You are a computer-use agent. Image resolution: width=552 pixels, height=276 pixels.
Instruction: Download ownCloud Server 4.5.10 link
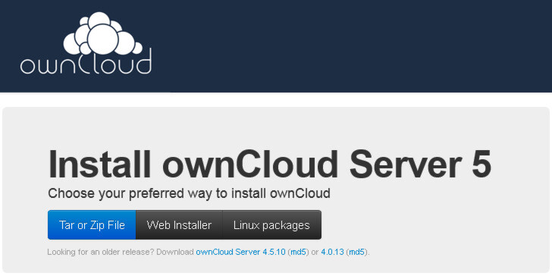pos(240,252)
